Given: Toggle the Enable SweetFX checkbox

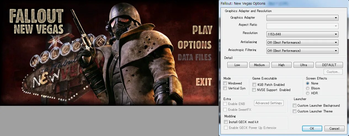Looking at the screenshot, I should (225, 110).
